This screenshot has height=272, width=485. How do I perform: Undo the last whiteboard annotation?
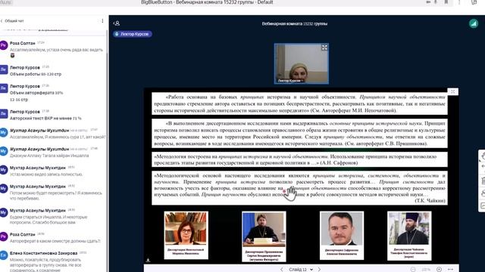483,167
